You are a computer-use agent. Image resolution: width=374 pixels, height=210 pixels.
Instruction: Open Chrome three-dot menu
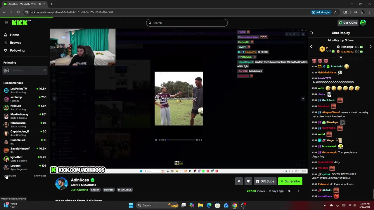point(370,12)
